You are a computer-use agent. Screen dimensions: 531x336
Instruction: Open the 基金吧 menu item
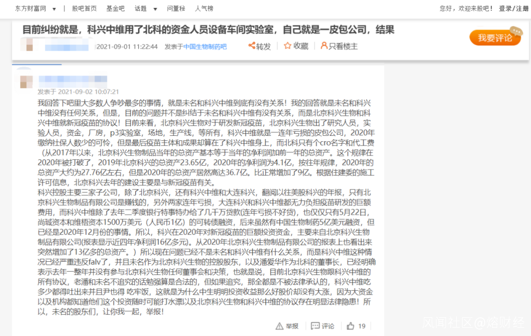tap(116, 8)
